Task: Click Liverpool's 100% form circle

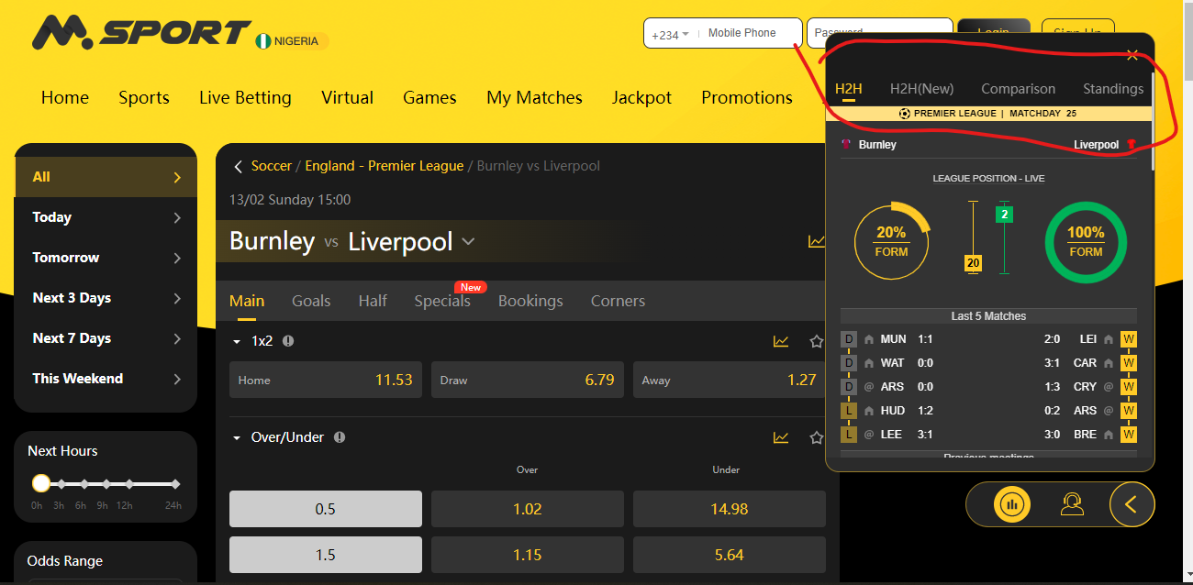Action: click(x=1086, y=240)
